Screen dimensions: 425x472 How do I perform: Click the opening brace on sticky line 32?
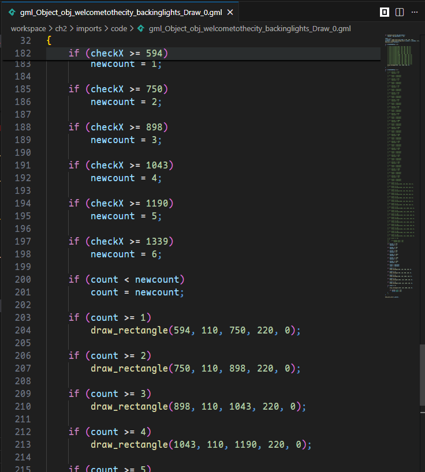pos(49,40)
